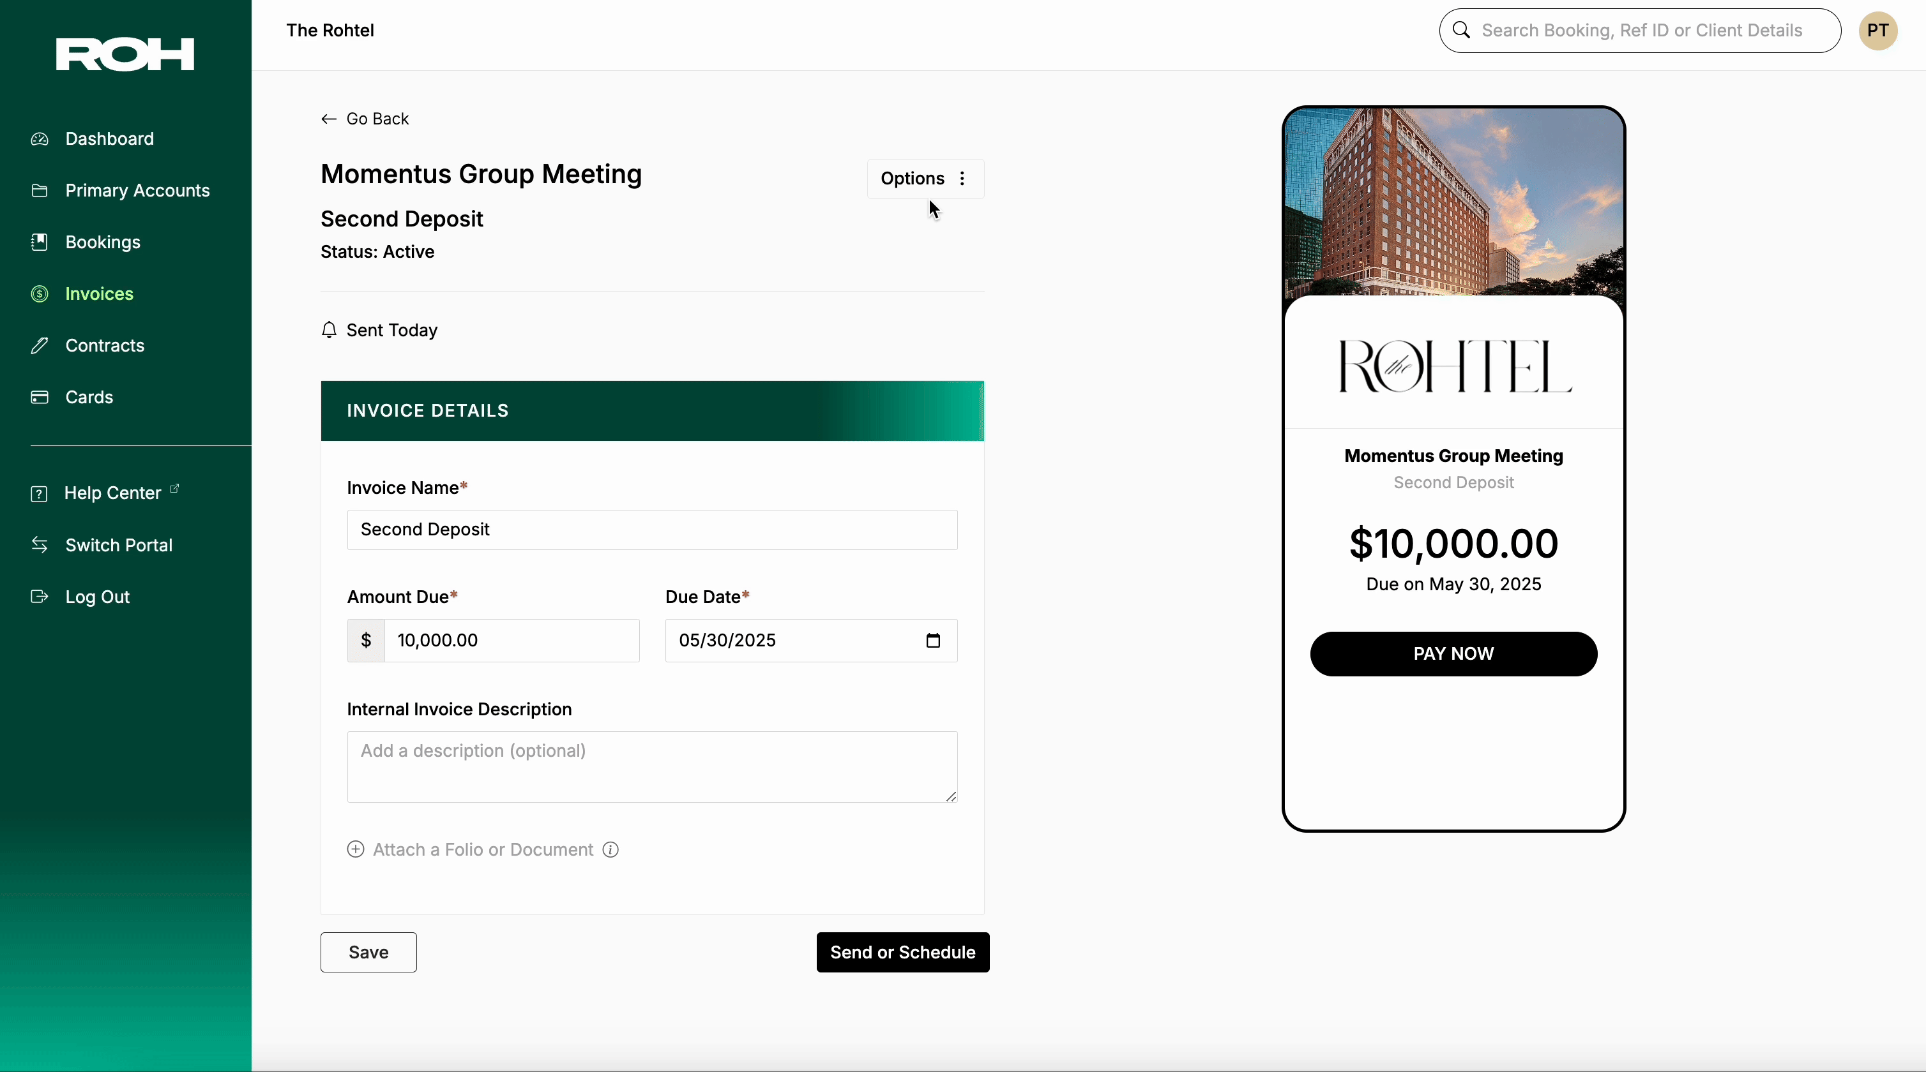Click the Help Center sidebar icon

point(40,493)
